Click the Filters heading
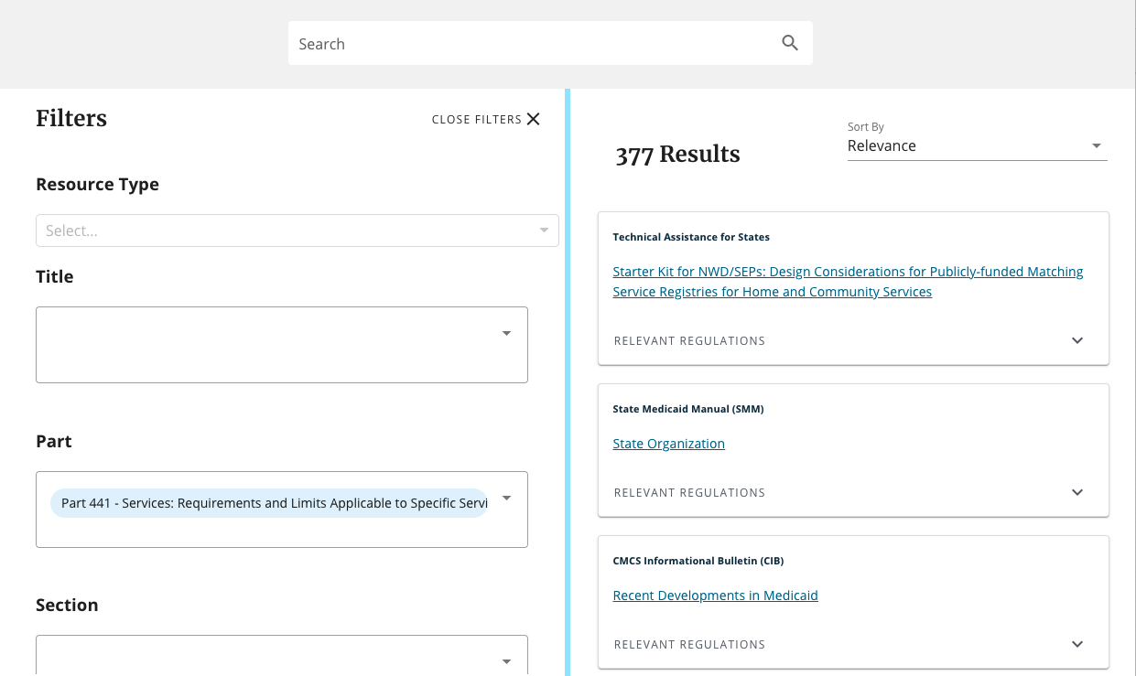Image resolution: width=1136 pixels, height=676 pixels. (71, 118)
